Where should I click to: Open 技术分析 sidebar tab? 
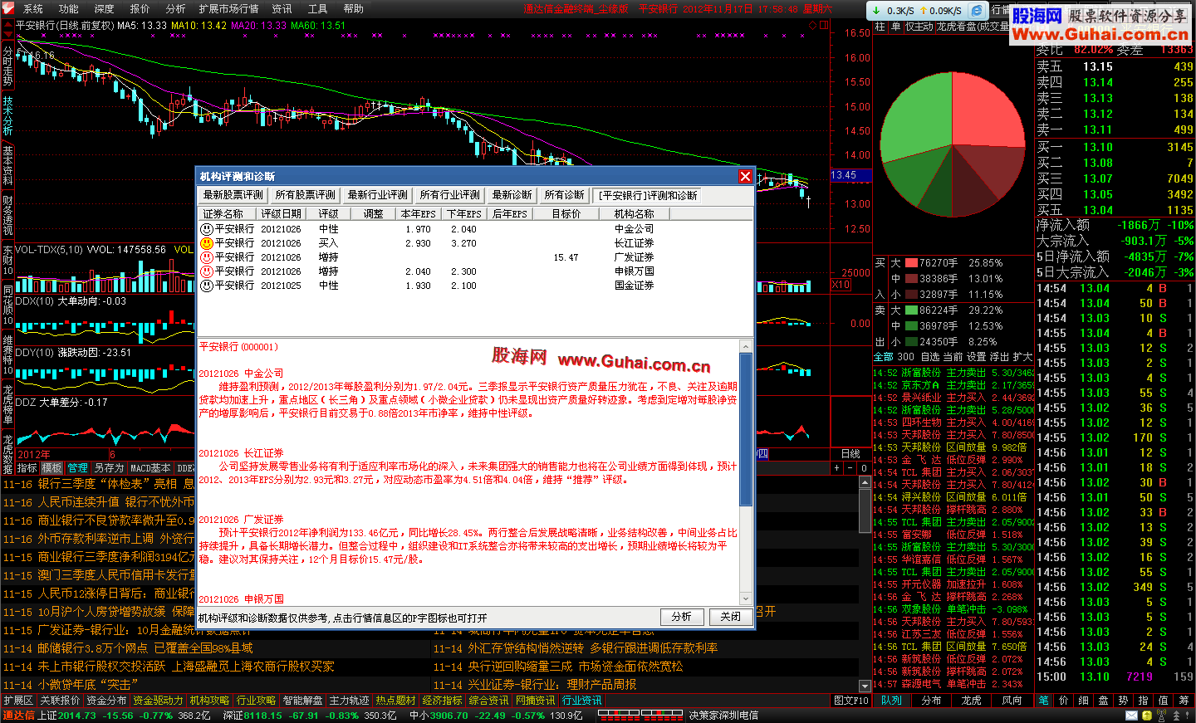[7, 115]
